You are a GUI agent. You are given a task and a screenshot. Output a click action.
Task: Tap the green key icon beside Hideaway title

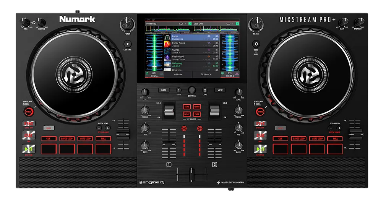click(190, 24)
